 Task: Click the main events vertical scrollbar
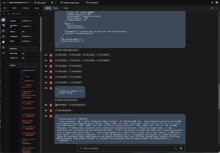coord(219,96)
